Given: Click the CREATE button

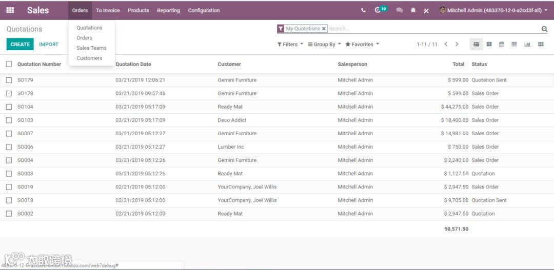Looking at the screenshot, I should point(20,44).
